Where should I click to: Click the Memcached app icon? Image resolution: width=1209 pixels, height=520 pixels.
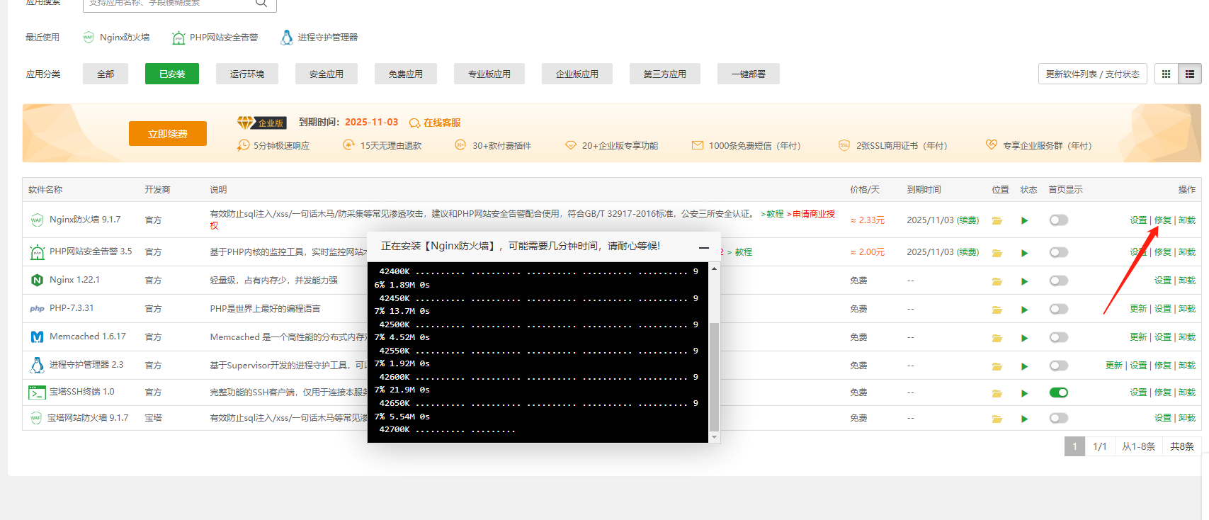(37, 337)
